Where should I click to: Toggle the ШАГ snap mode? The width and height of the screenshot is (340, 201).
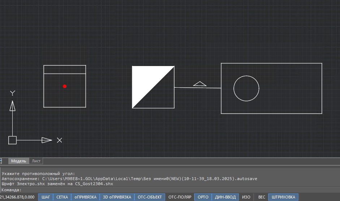coord(46,197)
